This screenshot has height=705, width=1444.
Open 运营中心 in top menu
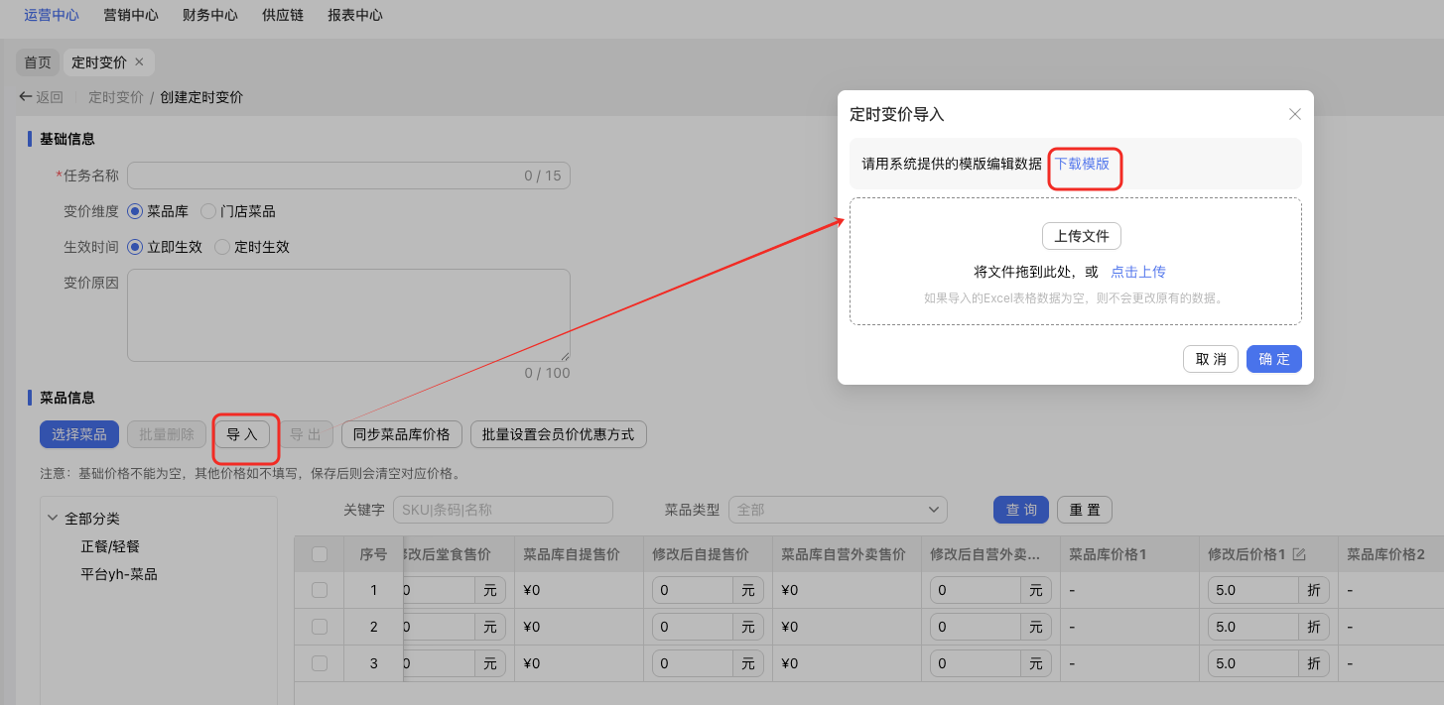point(52,16)
